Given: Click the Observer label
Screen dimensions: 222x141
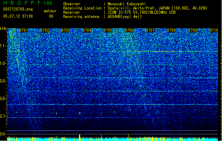Looking at the screenshot, I should click(72, 4).
